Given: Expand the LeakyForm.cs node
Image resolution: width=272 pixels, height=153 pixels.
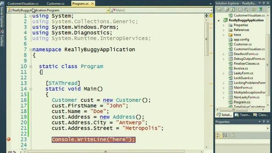Looking at the screenshot, I should tap(224, 74).
